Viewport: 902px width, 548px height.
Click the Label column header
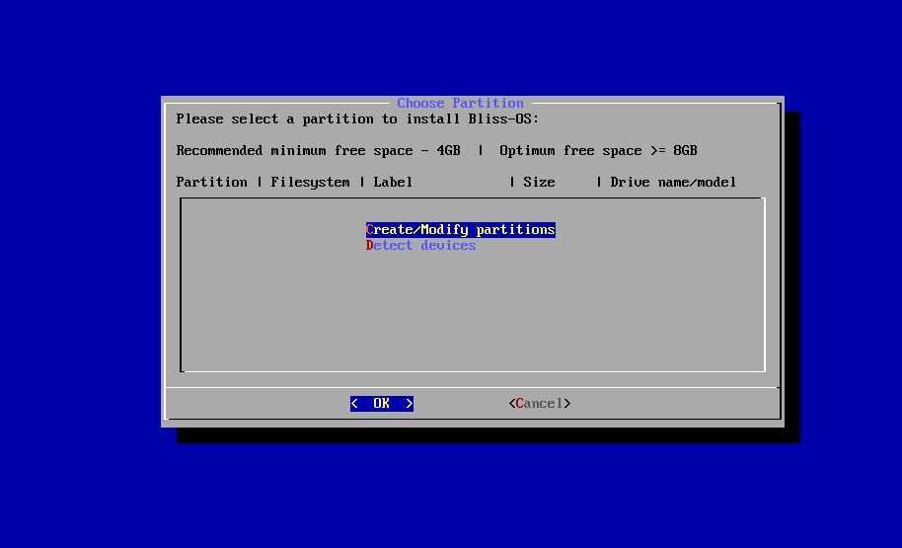pyautogui.click(x=393, y=183)
